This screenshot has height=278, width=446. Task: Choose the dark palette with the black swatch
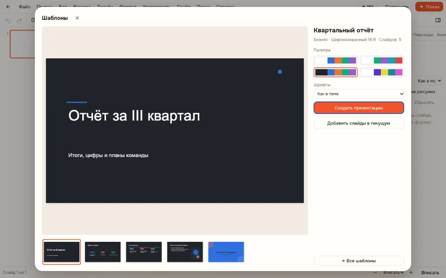tap(335, 72)
